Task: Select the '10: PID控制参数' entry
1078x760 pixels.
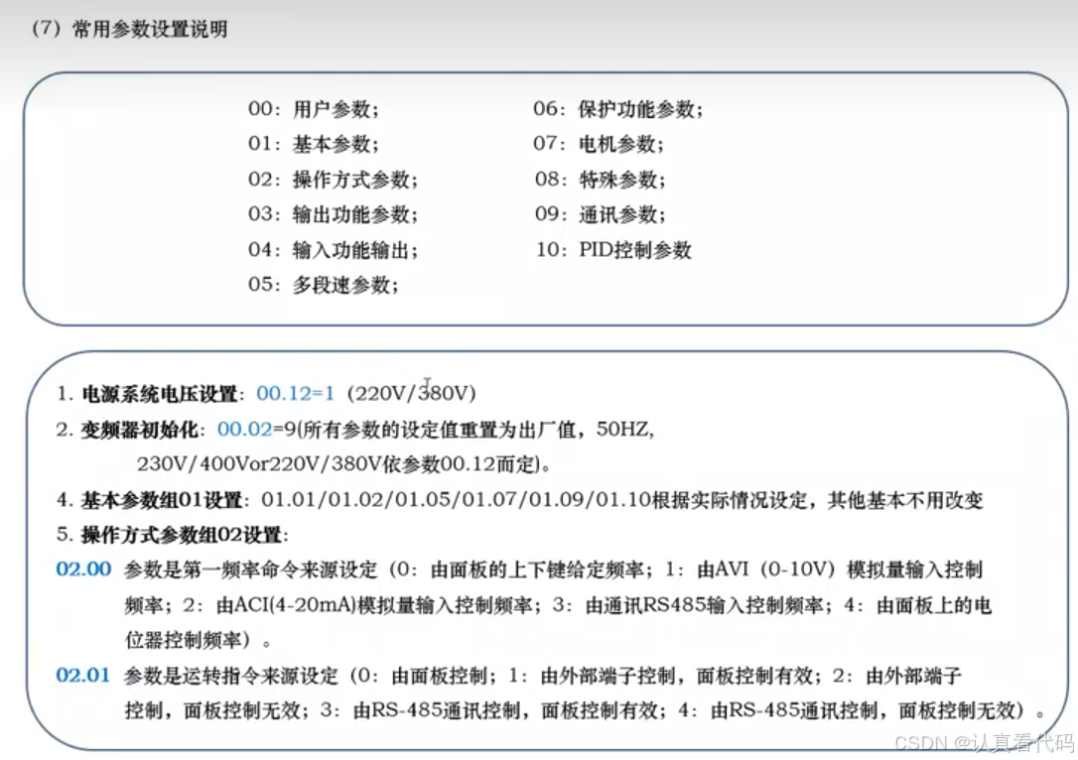Action: click(613, 250)
